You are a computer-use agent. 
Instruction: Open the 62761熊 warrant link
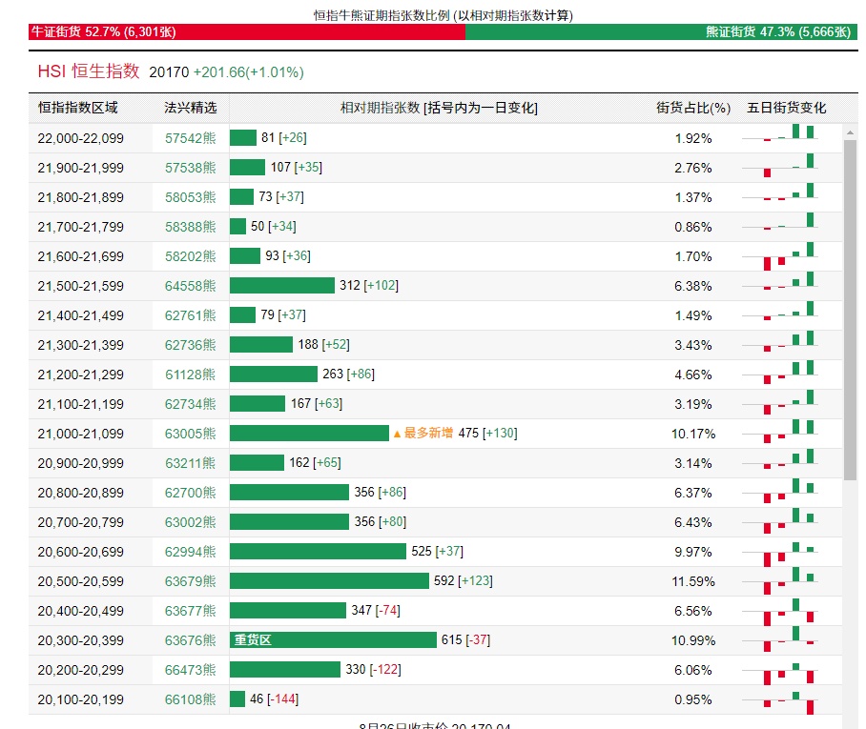pyautogui.click(x=190, y=315)
